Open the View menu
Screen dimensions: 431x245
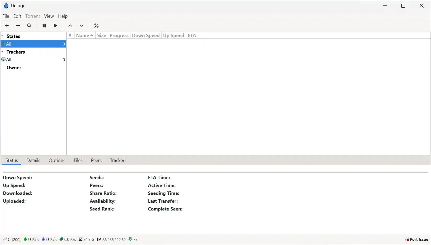point(49,16)
